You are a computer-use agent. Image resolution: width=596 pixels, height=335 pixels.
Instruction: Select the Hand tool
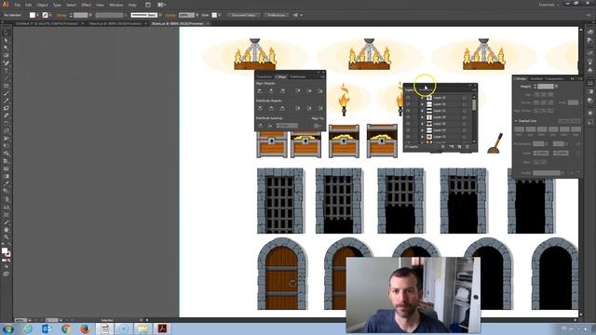pos(6,230)
